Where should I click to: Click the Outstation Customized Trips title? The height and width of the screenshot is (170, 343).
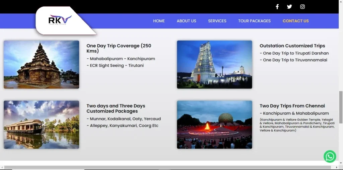[292, 46]
